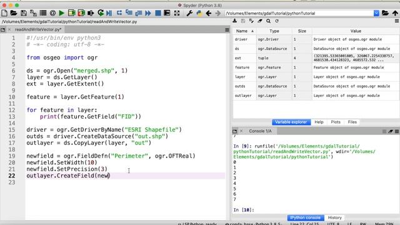Open the PYTHONPATH manager python icon
The height and width of the screenshot is (225, 400).
199,13
